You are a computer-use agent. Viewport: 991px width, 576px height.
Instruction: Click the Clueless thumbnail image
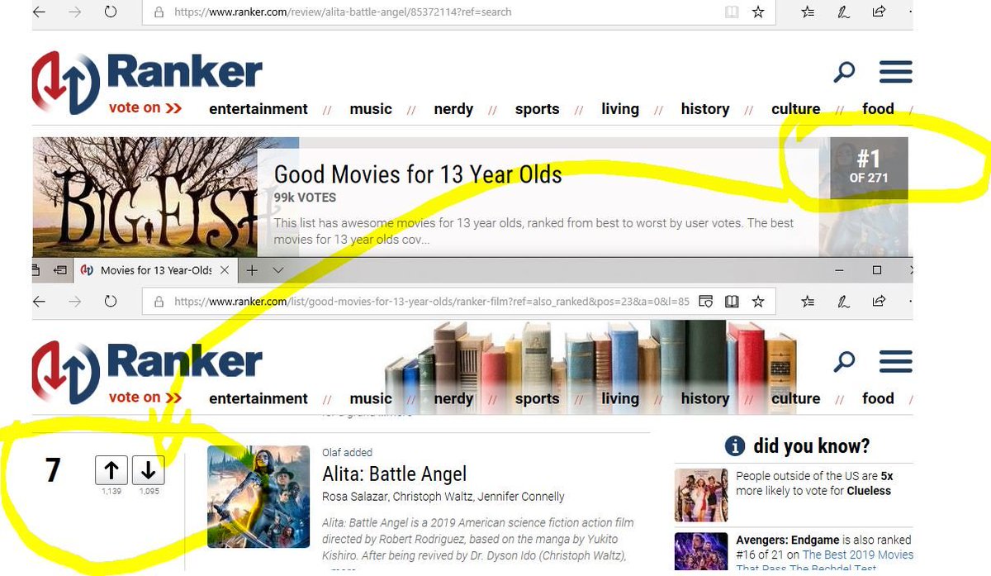(701, 495)
